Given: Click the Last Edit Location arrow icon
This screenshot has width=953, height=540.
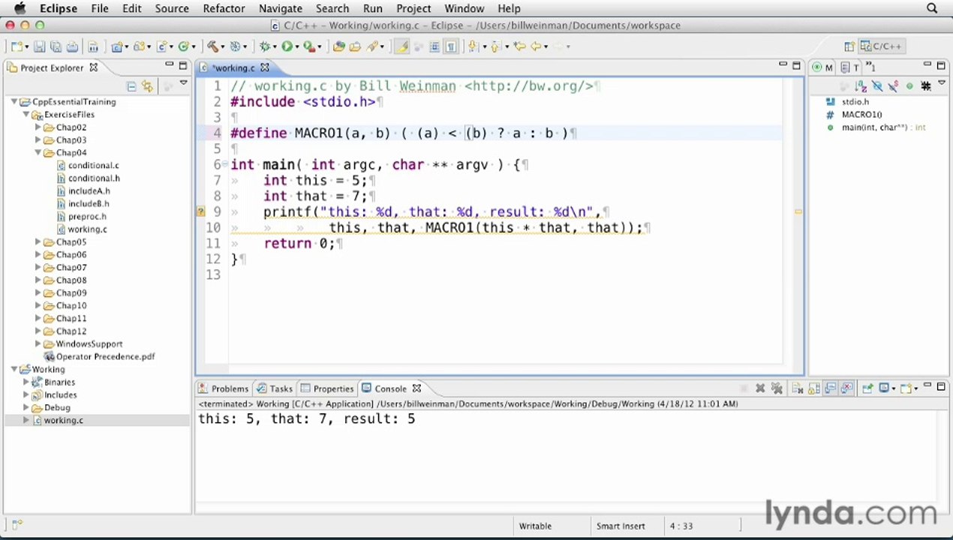Looking at the screenshot, I should 519,46.
